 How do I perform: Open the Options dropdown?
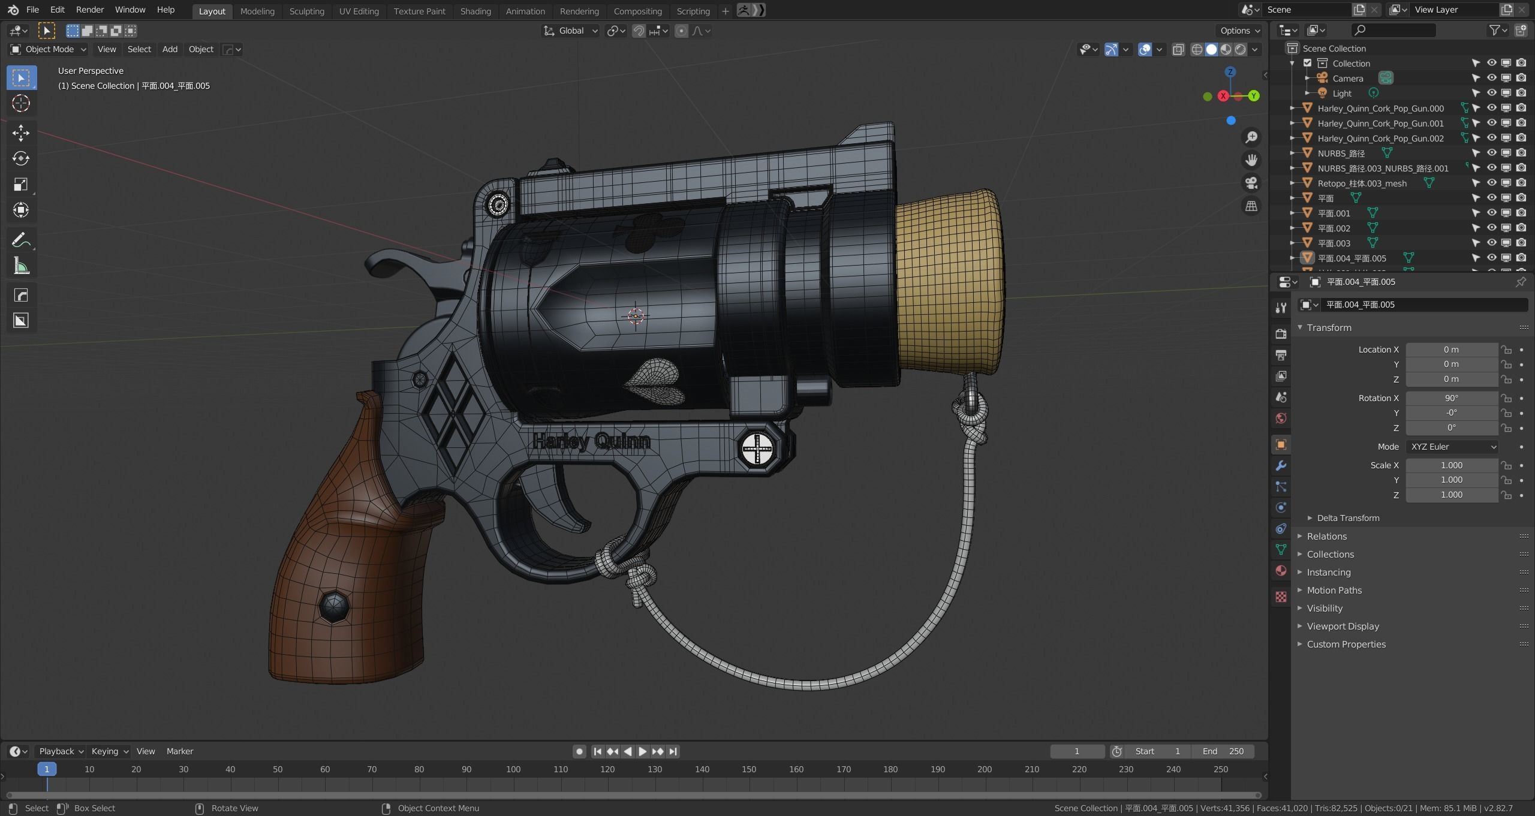(x=1240, y=31)
